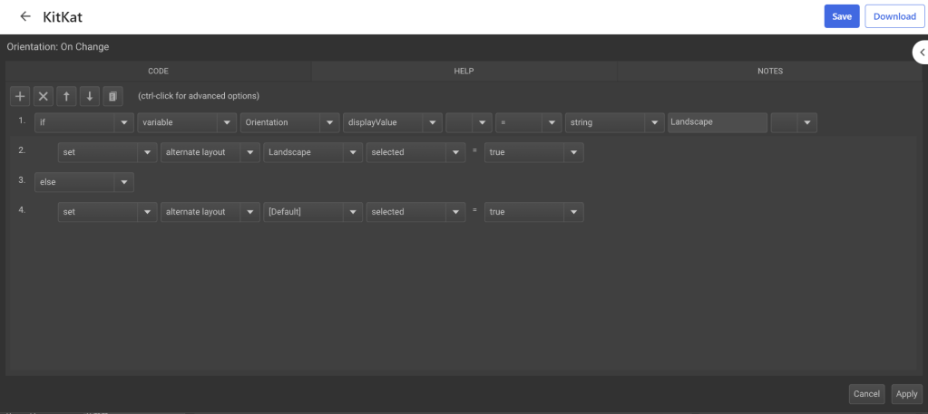Screen dimensions: 928x414
Task: Click the copy/paste clipboard icon in toolbar
Action: pyautogui.click(x=112, y=96)
